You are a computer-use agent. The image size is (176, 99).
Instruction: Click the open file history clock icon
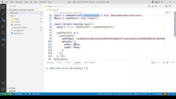pos(149,6)
